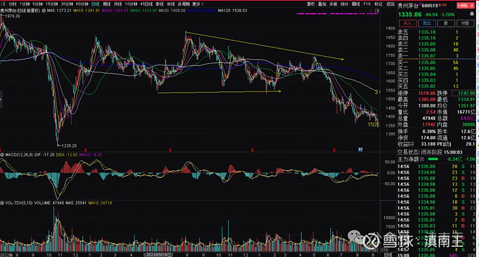Select the 45日线 period
Image resolution: width=479 pixels, height=257 pixels.
coord(146,4)
